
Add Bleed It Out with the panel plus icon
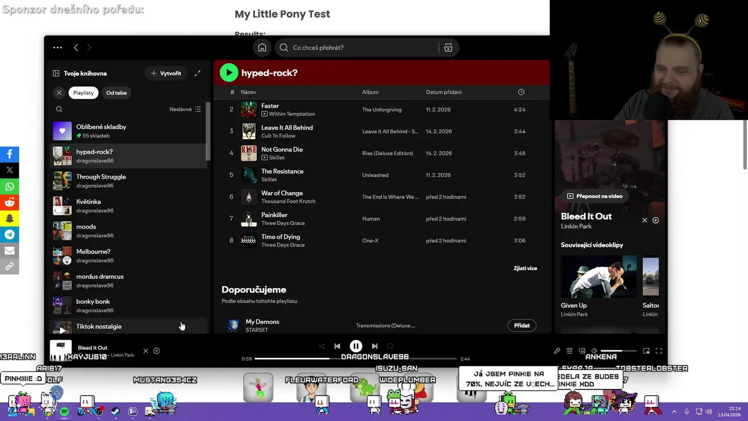coord(656,220)
